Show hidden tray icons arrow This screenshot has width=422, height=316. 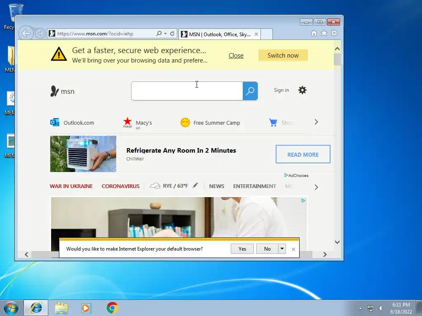[x=360, y=308]
